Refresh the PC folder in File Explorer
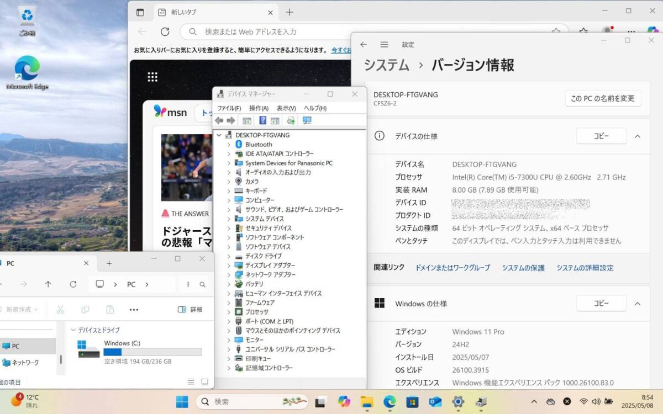 tap(73, 284)
